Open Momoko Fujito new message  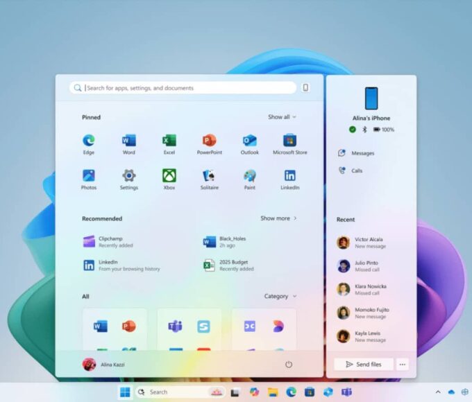pos(363,313)
